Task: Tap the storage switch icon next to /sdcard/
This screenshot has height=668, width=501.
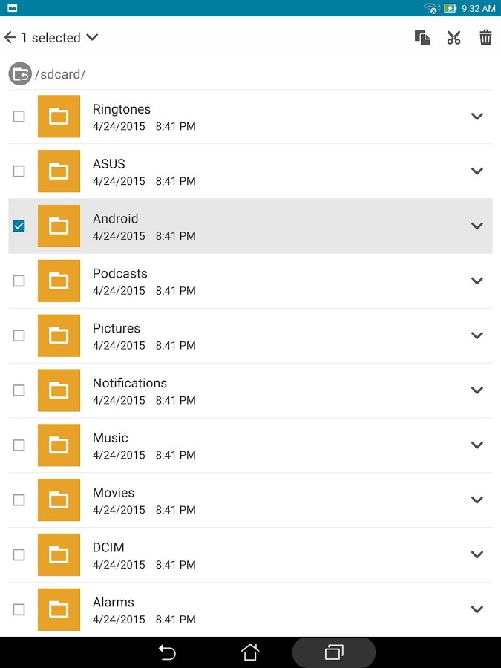Action: coord(20,74)
